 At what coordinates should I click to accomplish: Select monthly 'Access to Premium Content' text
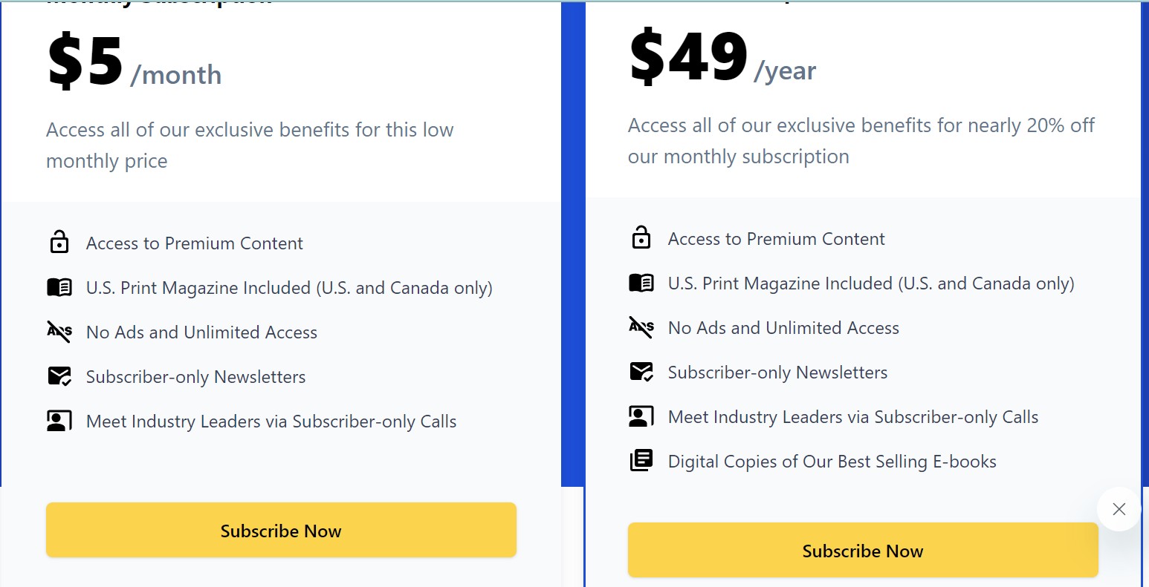tap(195, 243)
